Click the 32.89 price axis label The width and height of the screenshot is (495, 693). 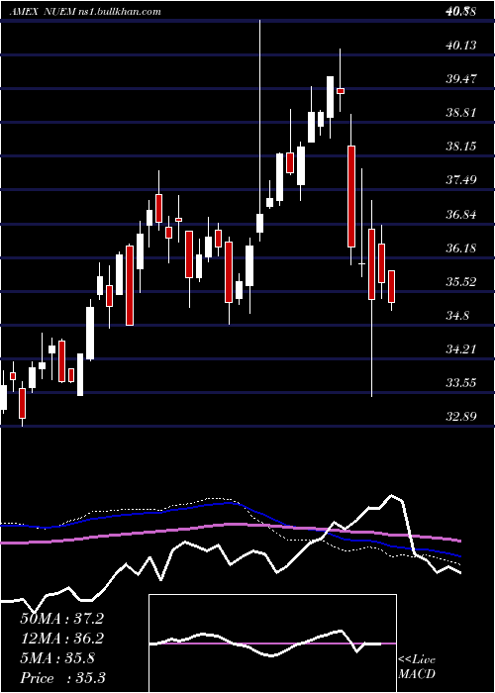point(461,417)
